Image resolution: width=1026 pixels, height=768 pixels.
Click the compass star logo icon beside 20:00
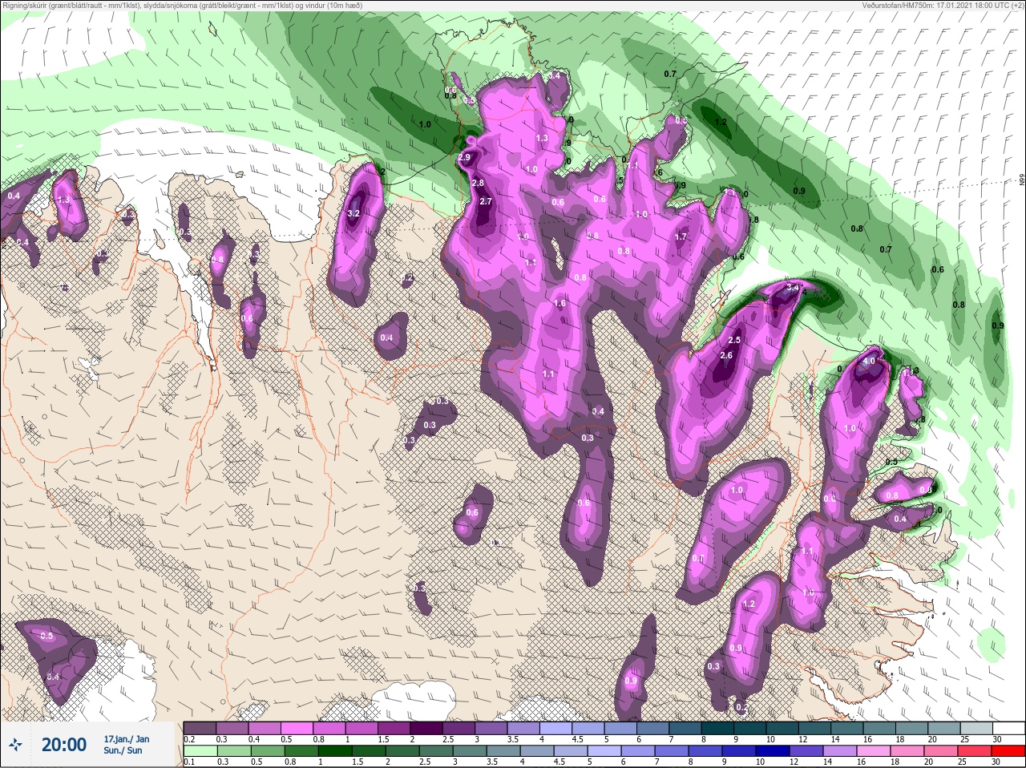click(15, 746)
